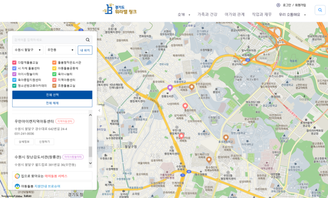Expand the 소개 menu dropdown arrow
The width and height of the screenshot is (328, 198).
(189, 15)
